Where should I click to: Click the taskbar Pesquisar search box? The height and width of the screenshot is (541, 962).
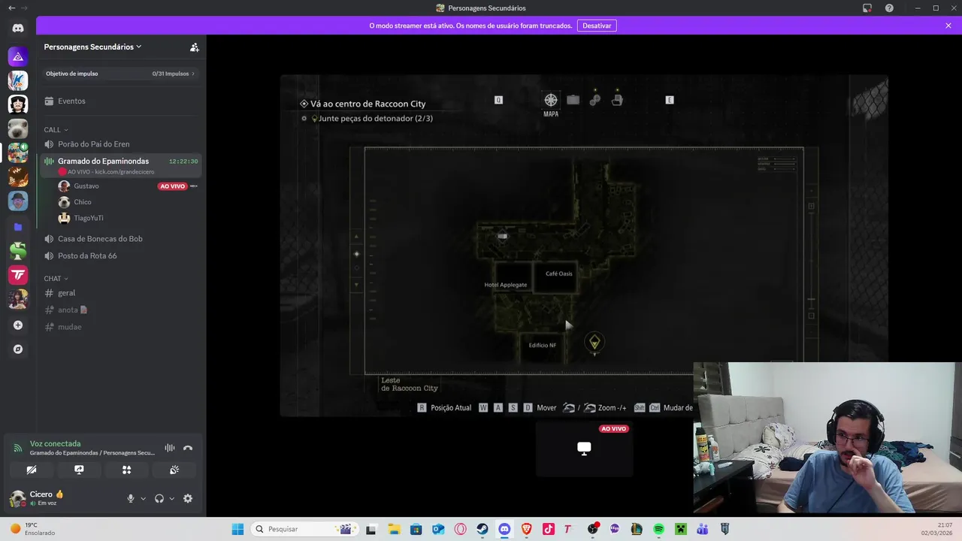coord(304,529)
